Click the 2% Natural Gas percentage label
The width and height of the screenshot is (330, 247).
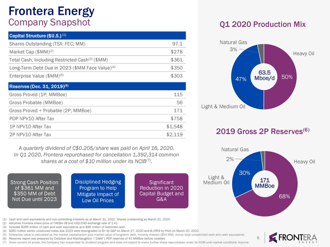230,159
